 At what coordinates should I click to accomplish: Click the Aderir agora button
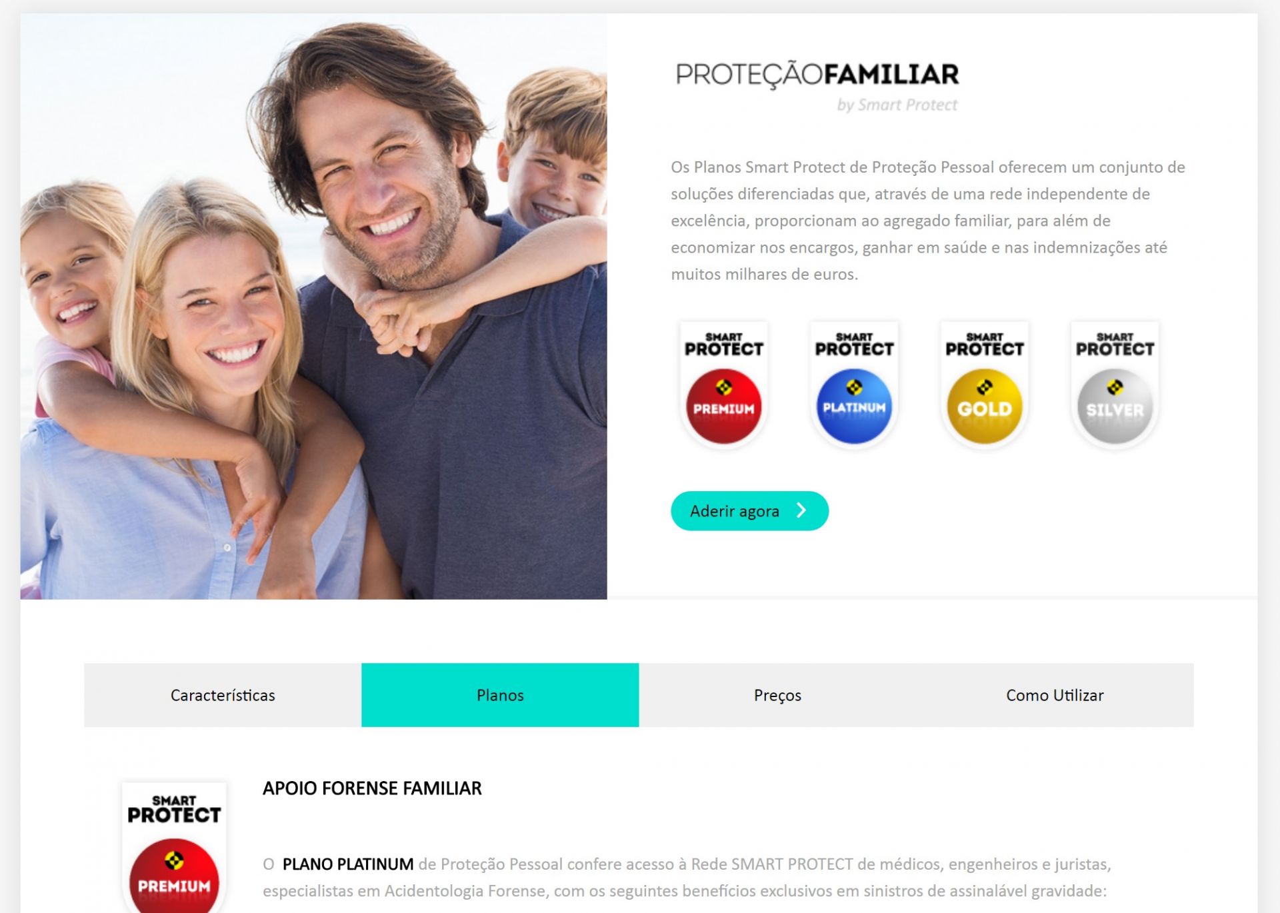click(x=749, y=511)
